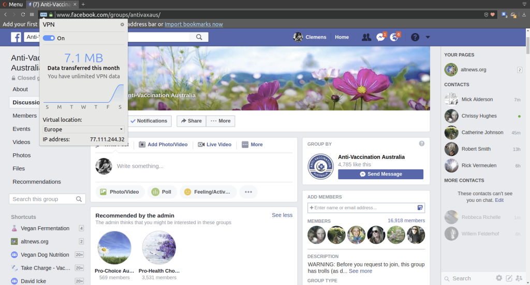
Task: Open the Virtual location Europe dropdown
Action: tap(83, 130)
